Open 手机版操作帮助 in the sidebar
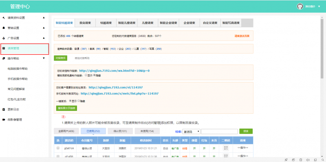326x162 pixels. pos(18,79)
